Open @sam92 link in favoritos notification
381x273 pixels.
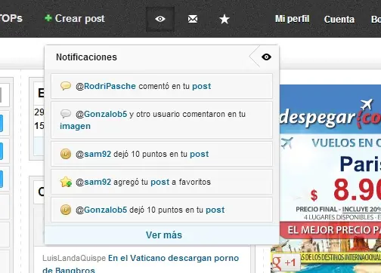[x=94, y=182]
